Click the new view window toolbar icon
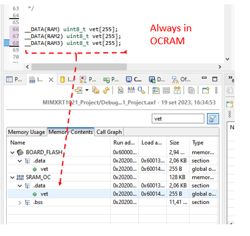The height and width of the screenshot is (236, 250). [206, 90]
